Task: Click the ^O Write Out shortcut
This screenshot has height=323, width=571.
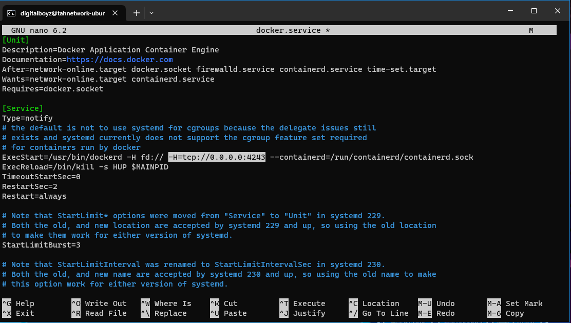Action: tap(99, 303)
